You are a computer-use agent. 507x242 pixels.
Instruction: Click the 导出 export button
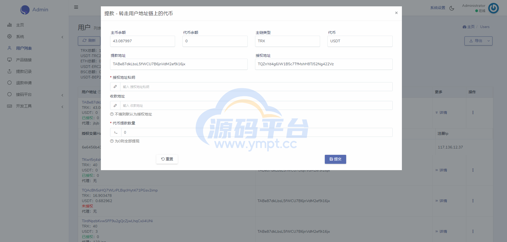[475, 41]
